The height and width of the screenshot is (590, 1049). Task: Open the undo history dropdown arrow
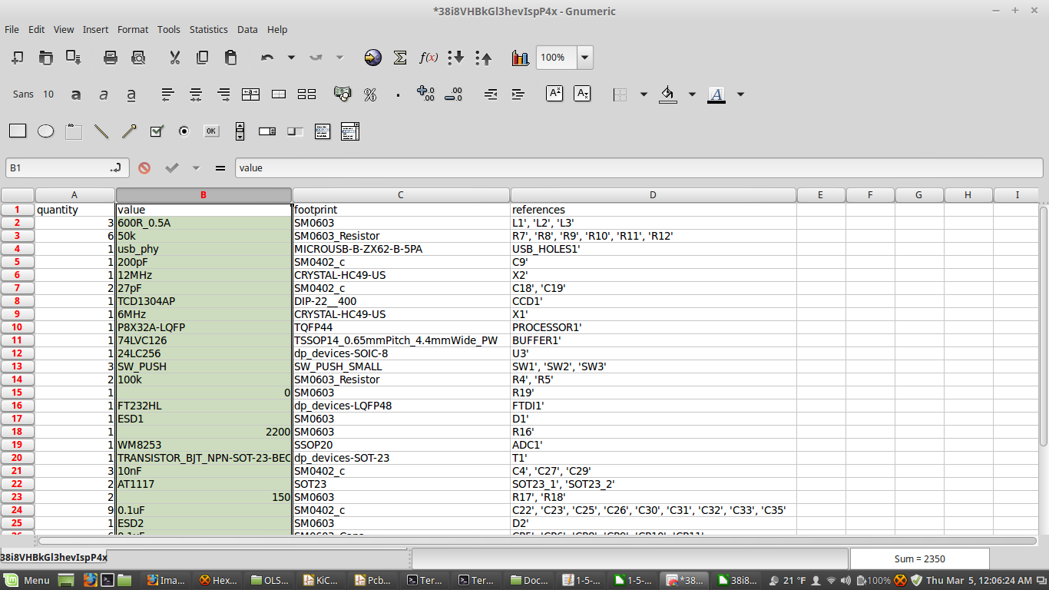click(291, 58)
